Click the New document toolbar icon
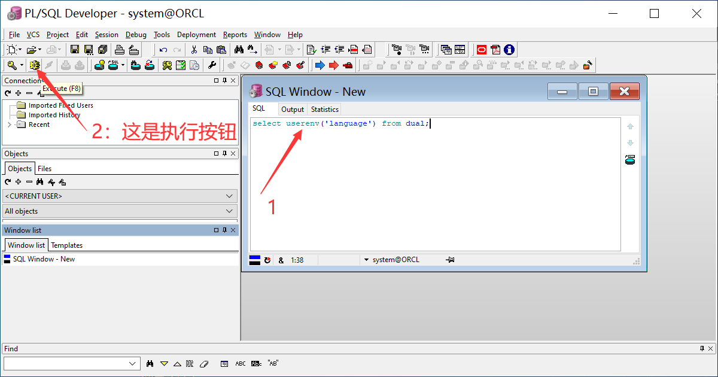The image size is (718, 377). [11, 50]
